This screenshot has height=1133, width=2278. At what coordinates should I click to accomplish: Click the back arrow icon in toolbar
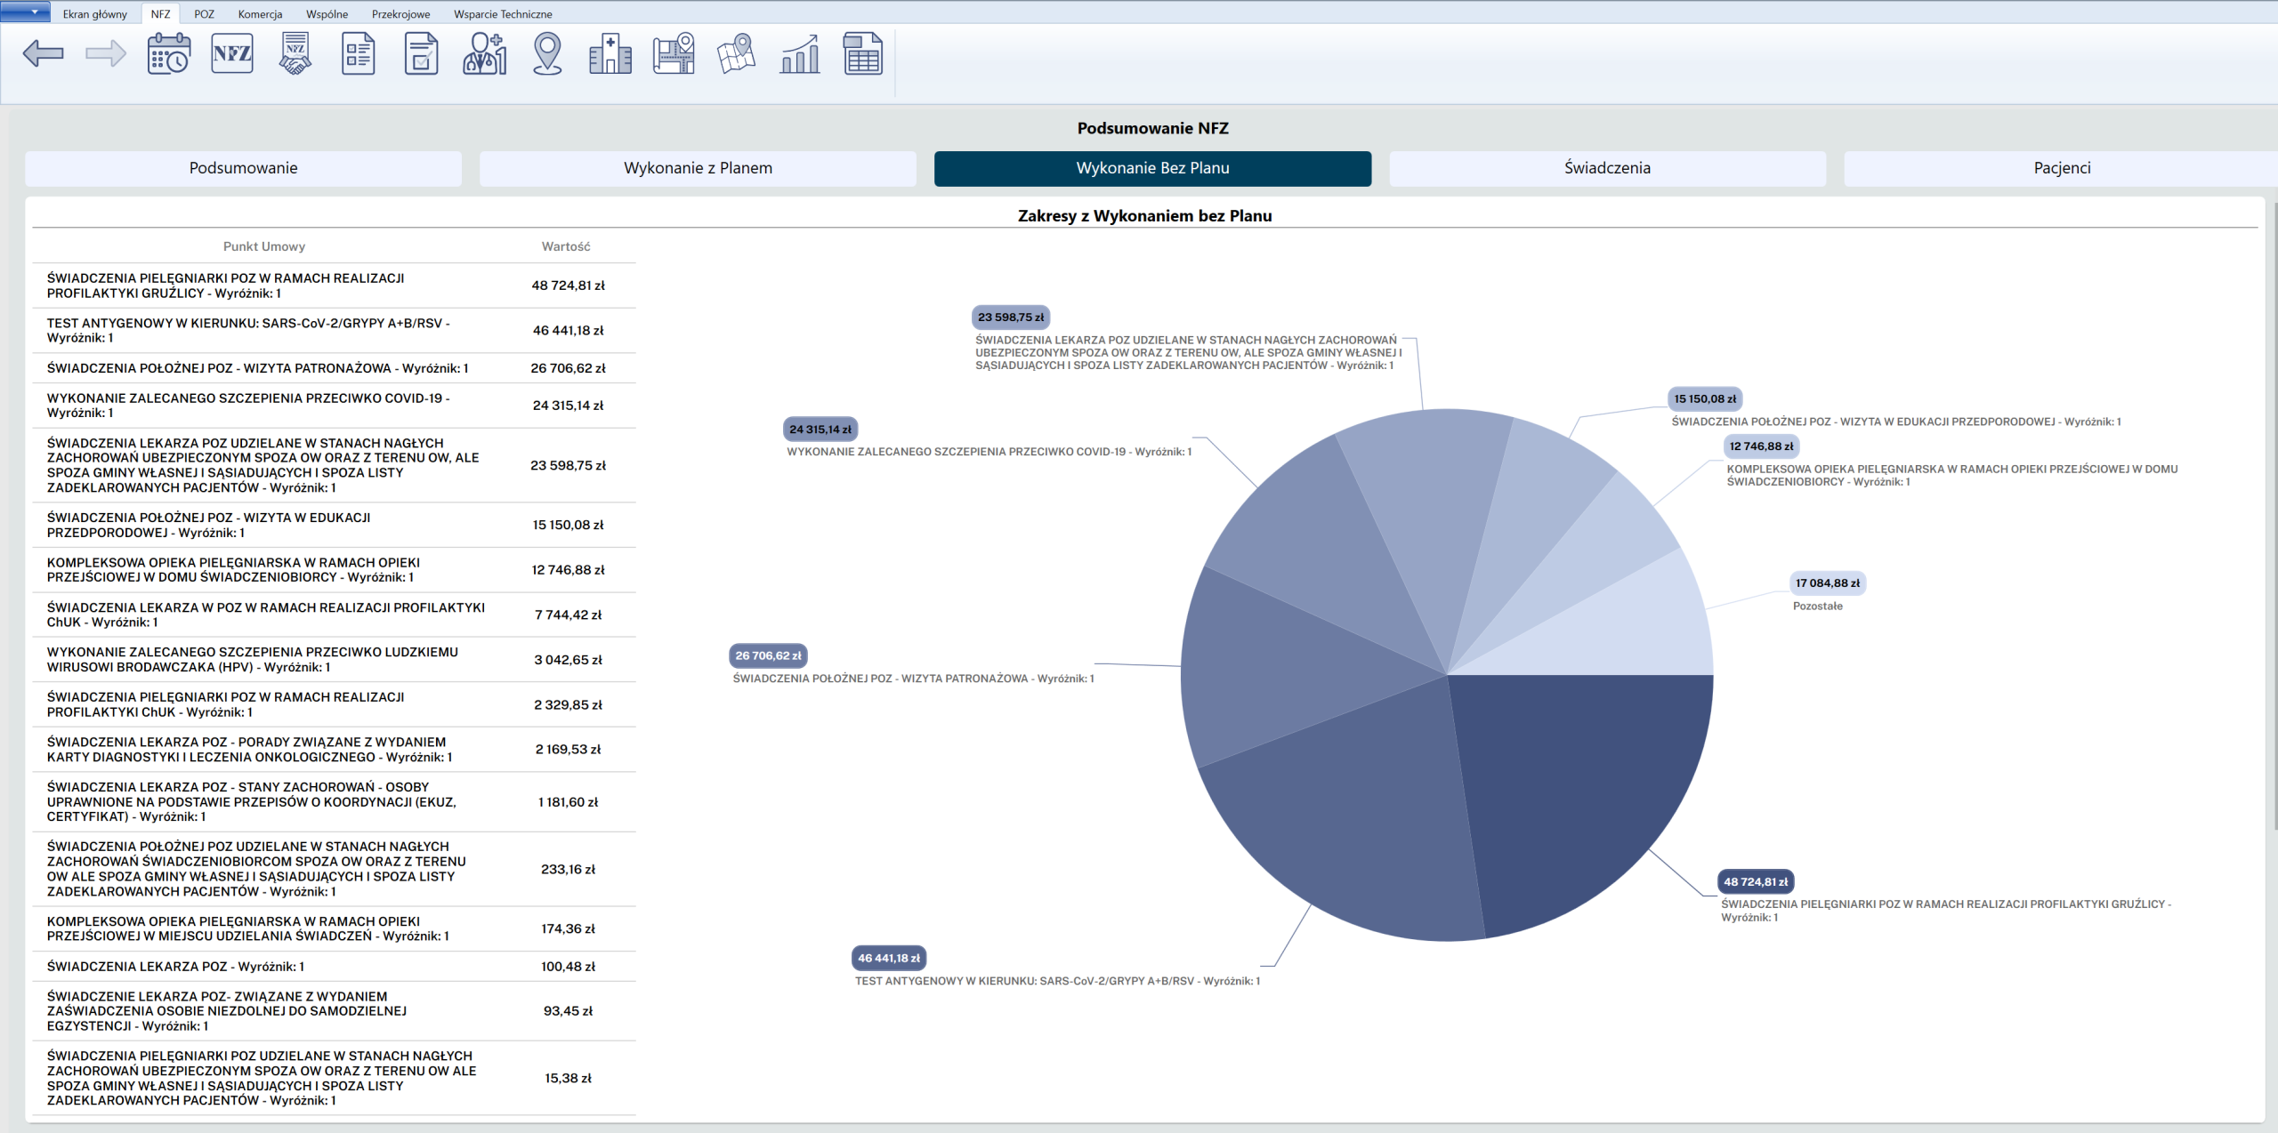[x=43, y=53]
